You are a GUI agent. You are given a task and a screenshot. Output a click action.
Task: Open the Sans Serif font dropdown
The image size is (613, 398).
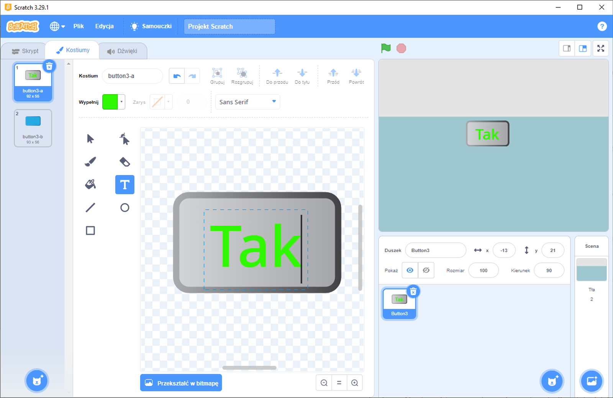pos(247,102)
